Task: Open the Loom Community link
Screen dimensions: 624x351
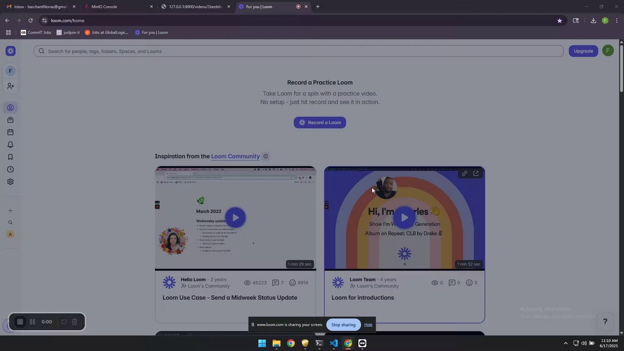Action: (235, 156)
